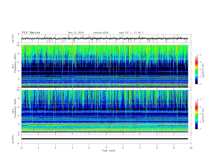The image size is (215, 166).
Task: Click the color scale bar beside ch.2 spectrogram
Action: (197, 114)
